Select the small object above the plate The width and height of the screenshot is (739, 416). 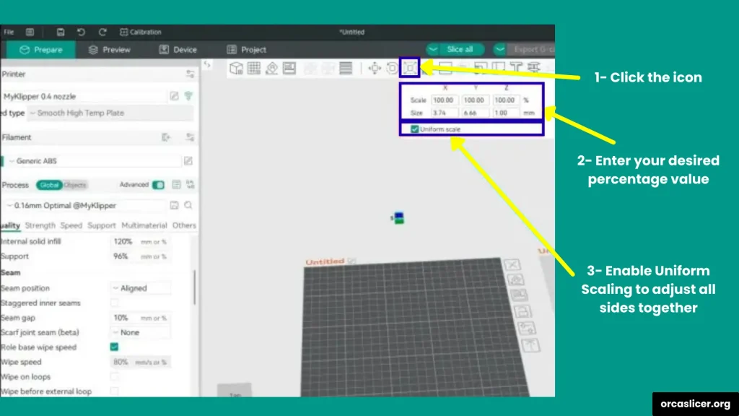tap(398, 218)
